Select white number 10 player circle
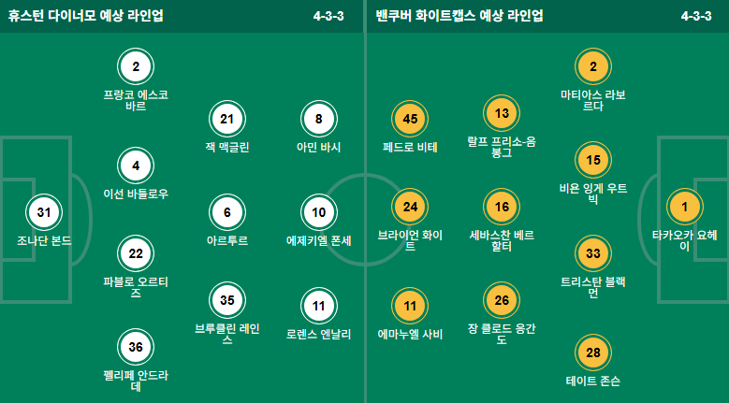The image size is (729, 403). (319, 212)
